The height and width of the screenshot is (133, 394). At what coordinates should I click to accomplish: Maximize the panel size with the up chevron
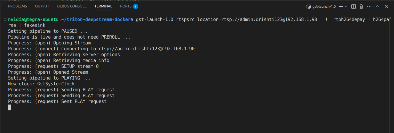pyautogui.click(x=377, y=6)
